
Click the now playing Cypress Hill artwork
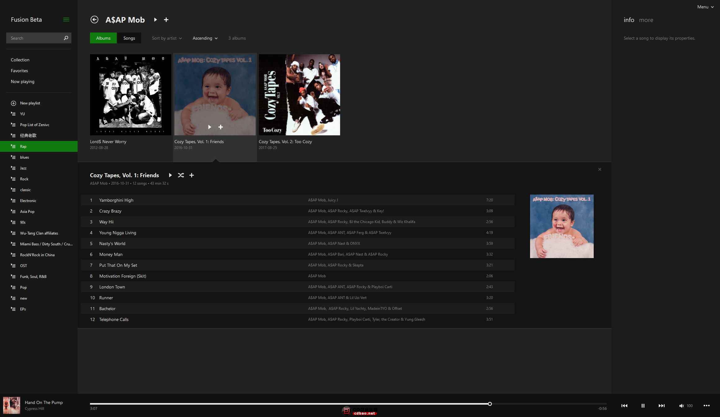(x=11, y=405)
